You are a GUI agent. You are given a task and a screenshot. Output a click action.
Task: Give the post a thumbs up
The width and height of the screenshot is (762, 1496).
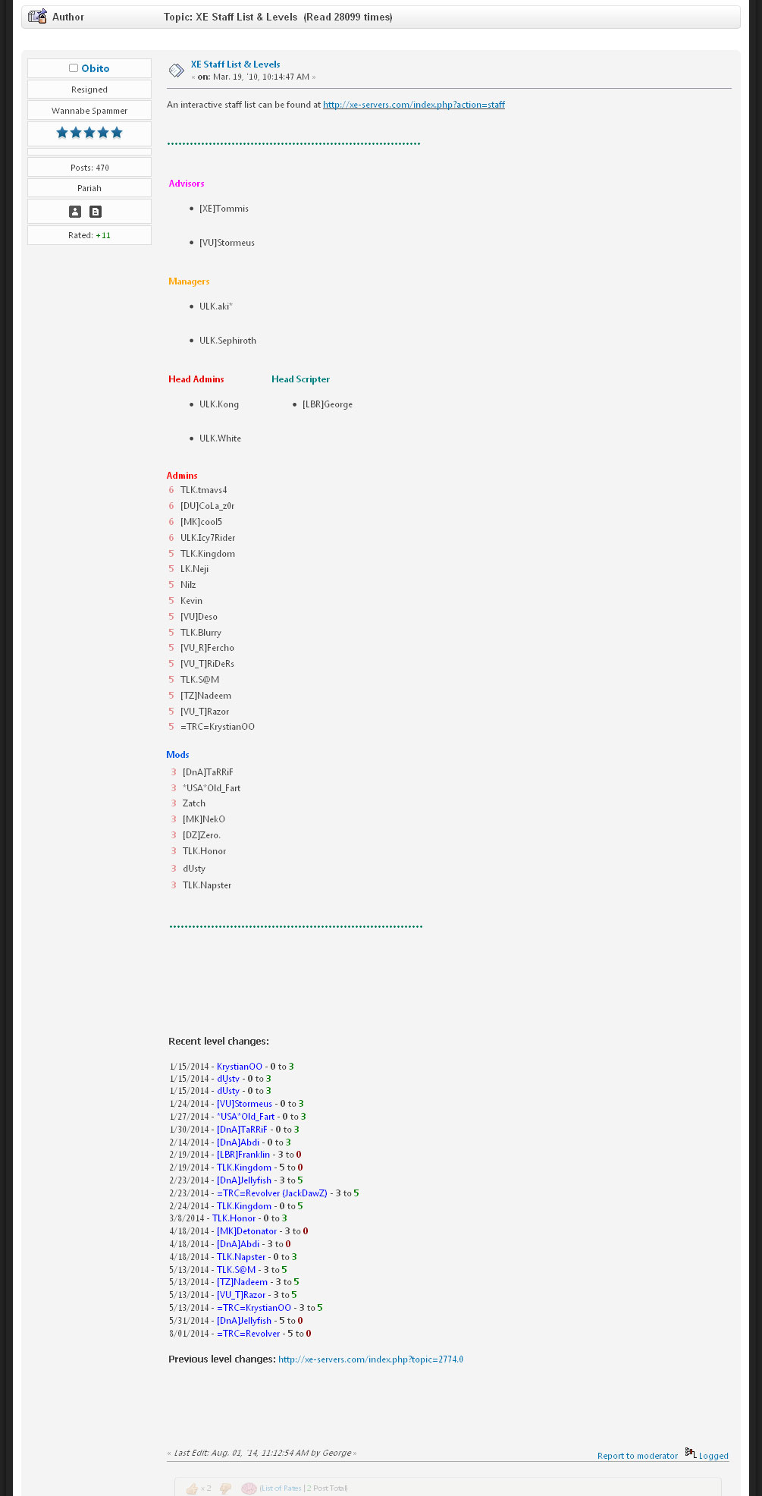pos(192,1488)
